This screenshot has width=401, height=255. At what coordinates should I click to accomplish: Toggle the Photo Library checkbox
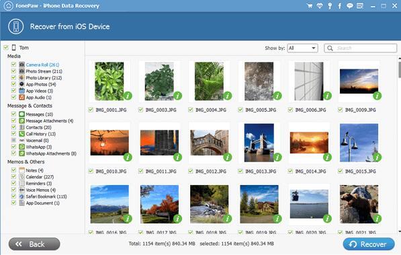coord(13,77)
